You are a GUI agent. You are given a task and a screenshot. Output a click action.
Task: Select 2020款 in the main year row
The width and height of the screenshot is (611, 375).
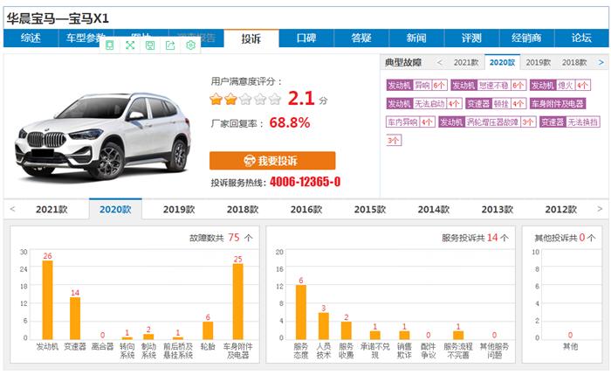click(115, 210)
